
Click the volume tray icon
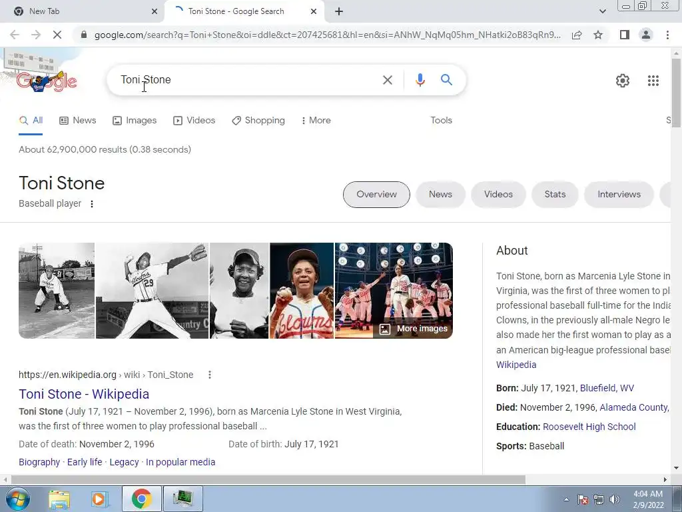(x=615, y=499)
